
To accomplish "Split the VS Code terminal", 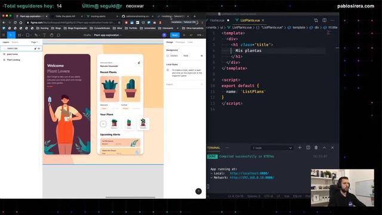I will [308, 148].
